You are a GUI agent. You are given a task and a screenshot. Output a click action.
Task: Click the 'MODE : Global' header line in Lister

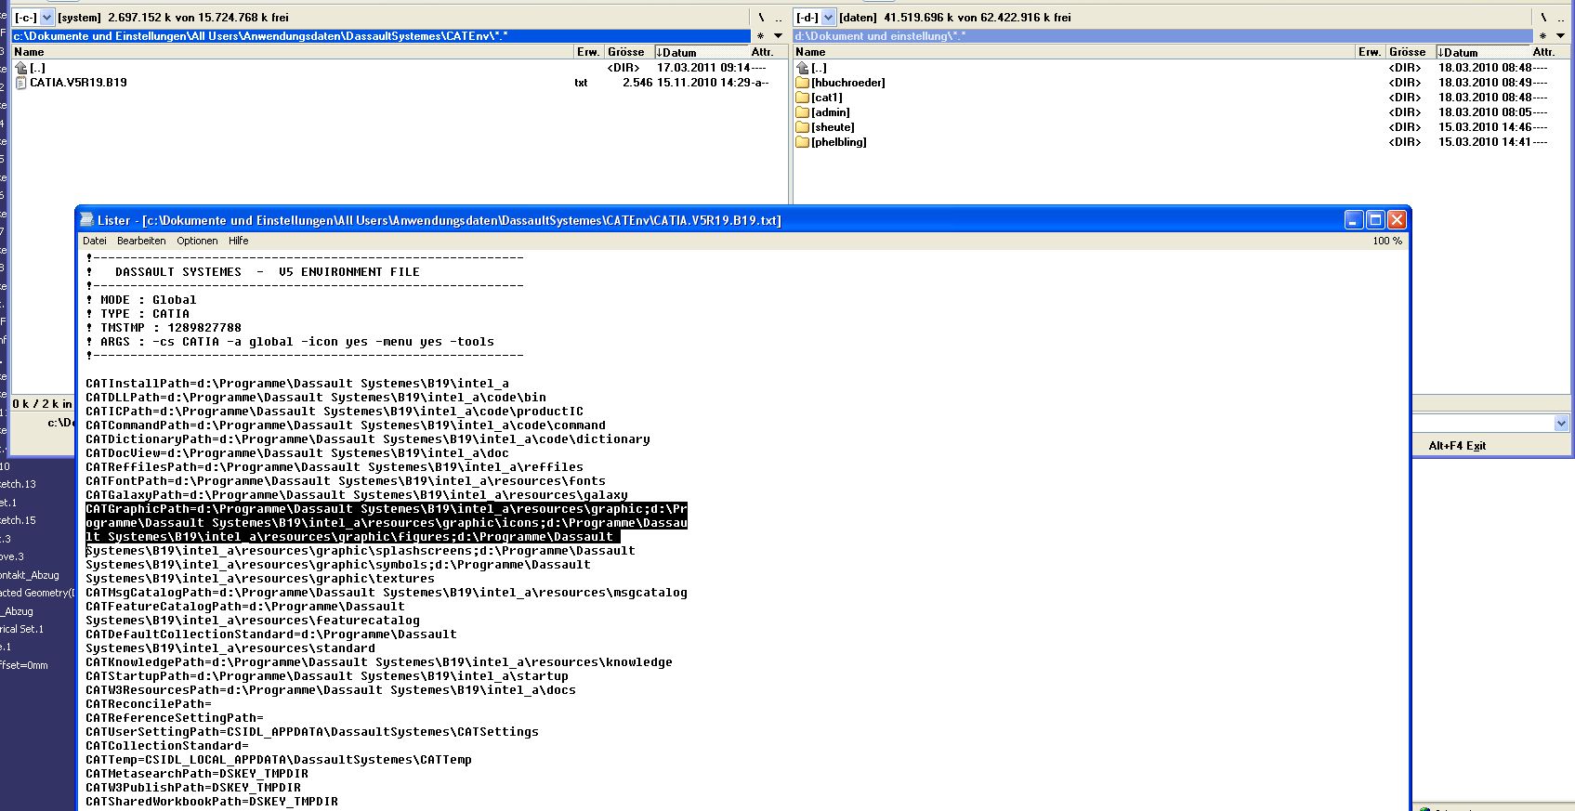click(141, 300)
